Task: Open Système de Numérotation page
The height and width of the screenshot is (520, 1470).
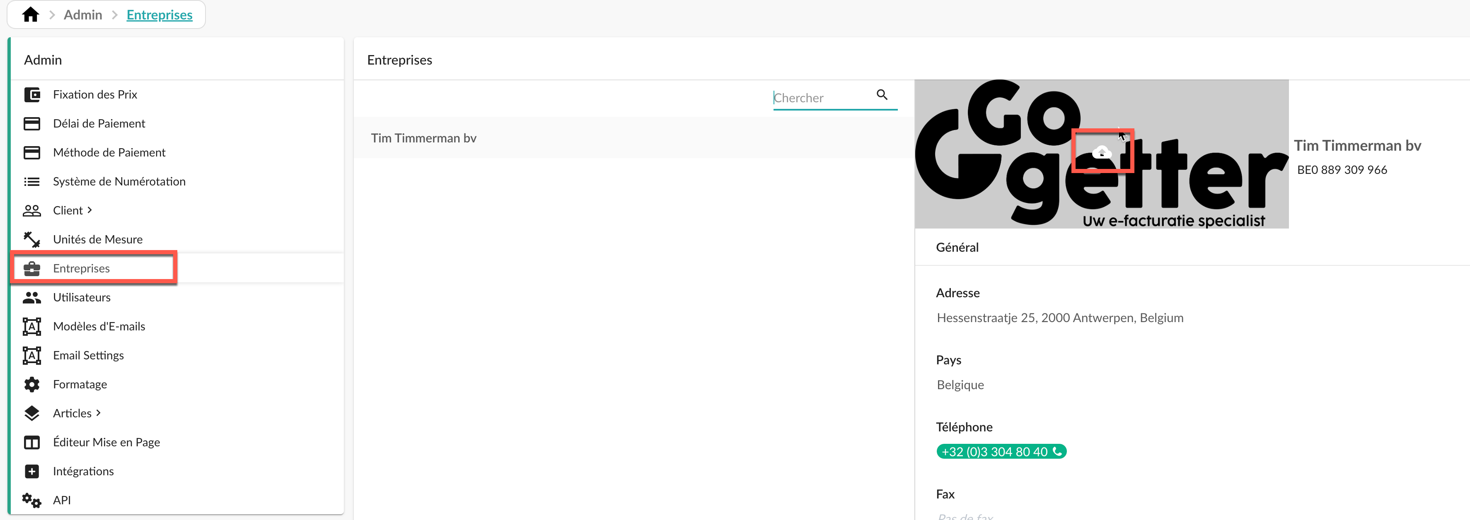Action: pyautogui.click(x=119, y=182)
